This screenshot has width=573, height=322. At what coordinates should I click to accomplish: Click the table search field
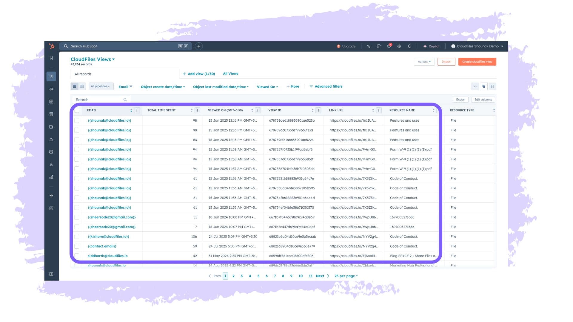click(98, 99)
